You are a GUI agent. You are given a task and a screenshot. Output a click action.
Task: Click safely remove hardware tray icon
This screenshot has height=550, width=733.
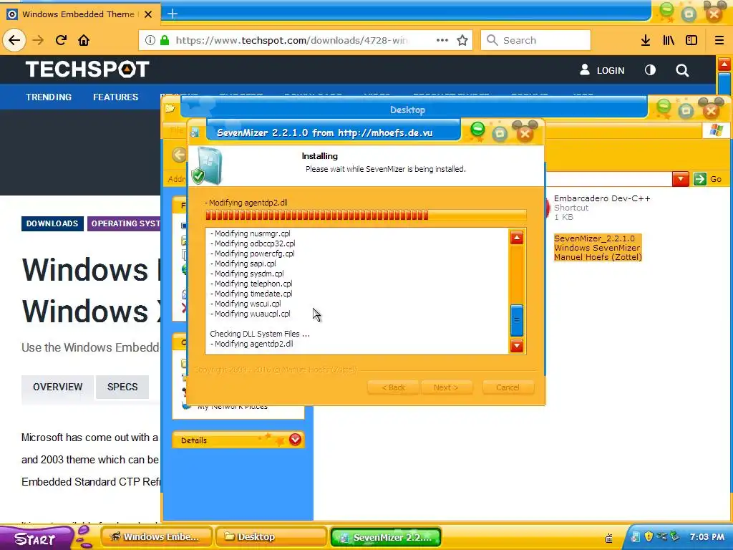coord(674,536)
